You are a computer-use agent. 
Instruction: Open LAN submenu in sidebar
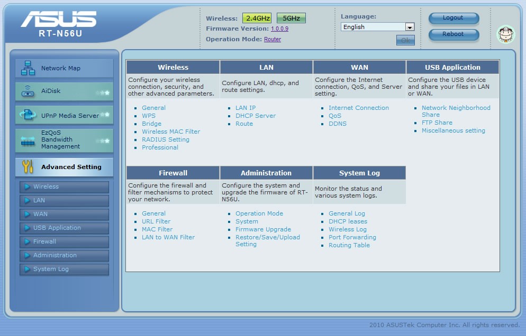pyautogui.click(x=65, y=200)
